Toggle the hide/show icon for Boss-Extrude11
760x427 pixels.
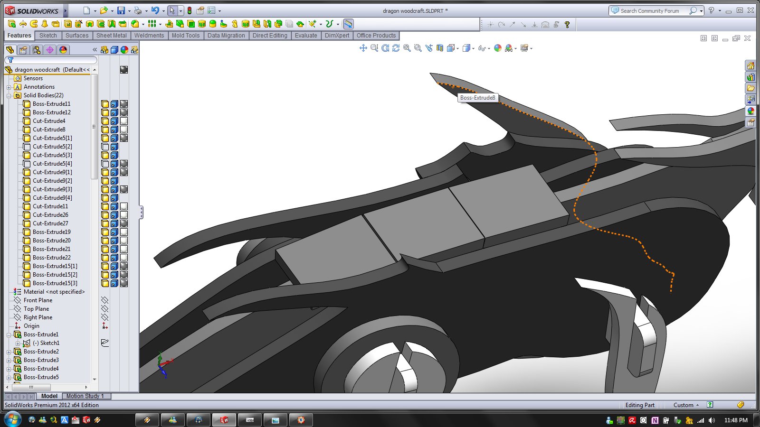pyautogui.click(x=105, y=104)
